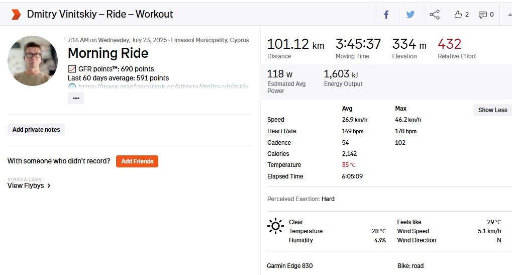This screenshot has height=275, width=512.
Task: Share ride on Twitter
Action: click(x=411, y=15)
